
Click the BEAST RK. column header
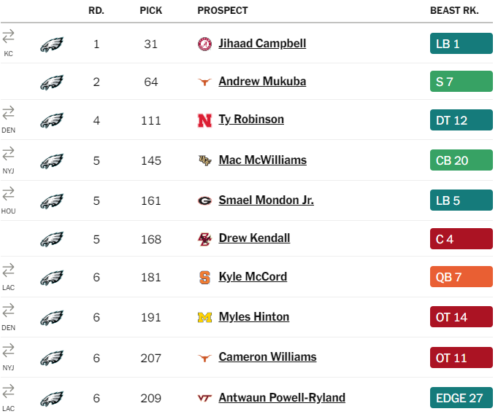pos(454,10)
